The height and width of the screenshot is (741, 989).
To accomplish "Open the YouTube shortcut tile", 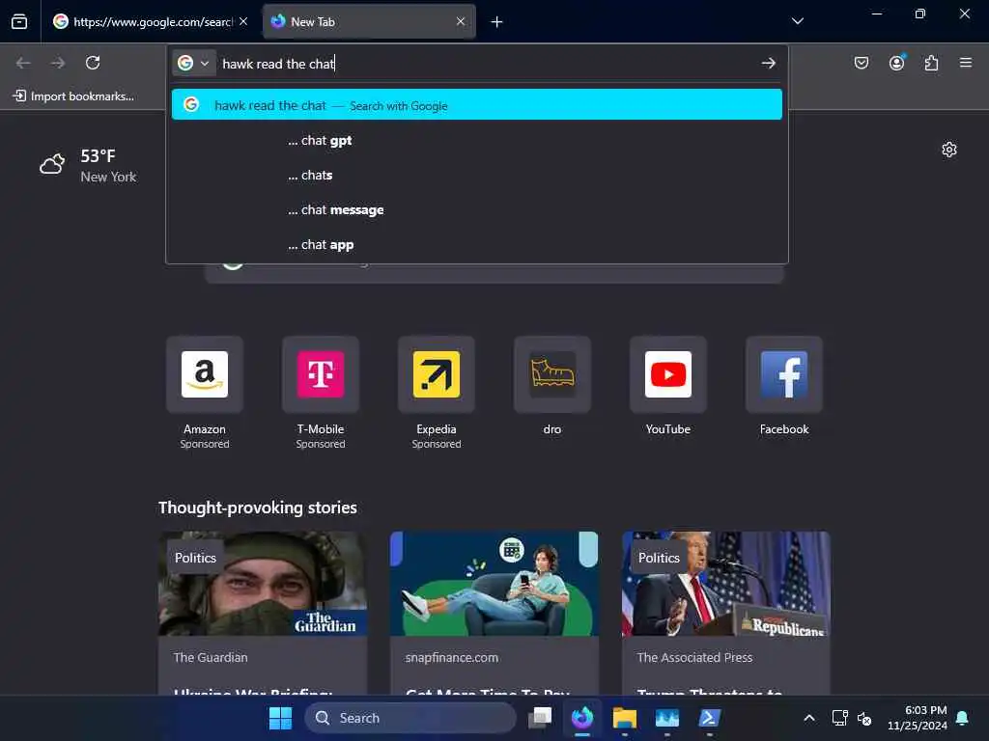I will coord(668,386).
